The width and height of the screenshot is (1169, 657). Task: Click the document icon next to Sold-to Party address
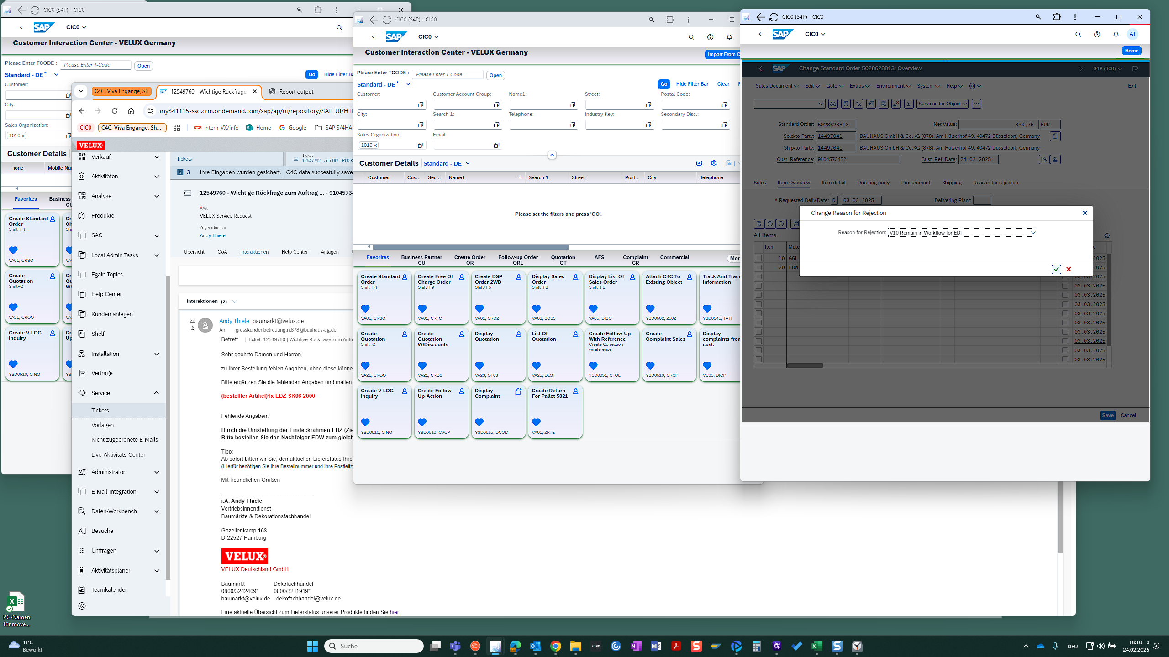[x=1055, y=136]
